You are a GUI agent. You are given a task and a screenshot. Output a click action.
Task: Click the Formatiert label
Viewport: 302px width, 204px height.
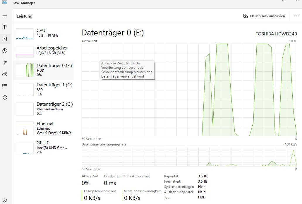pyautogui.click(x=173, y=181)
